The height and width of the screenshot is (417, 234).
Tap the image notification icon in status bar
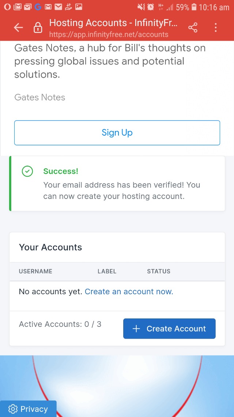79,7
